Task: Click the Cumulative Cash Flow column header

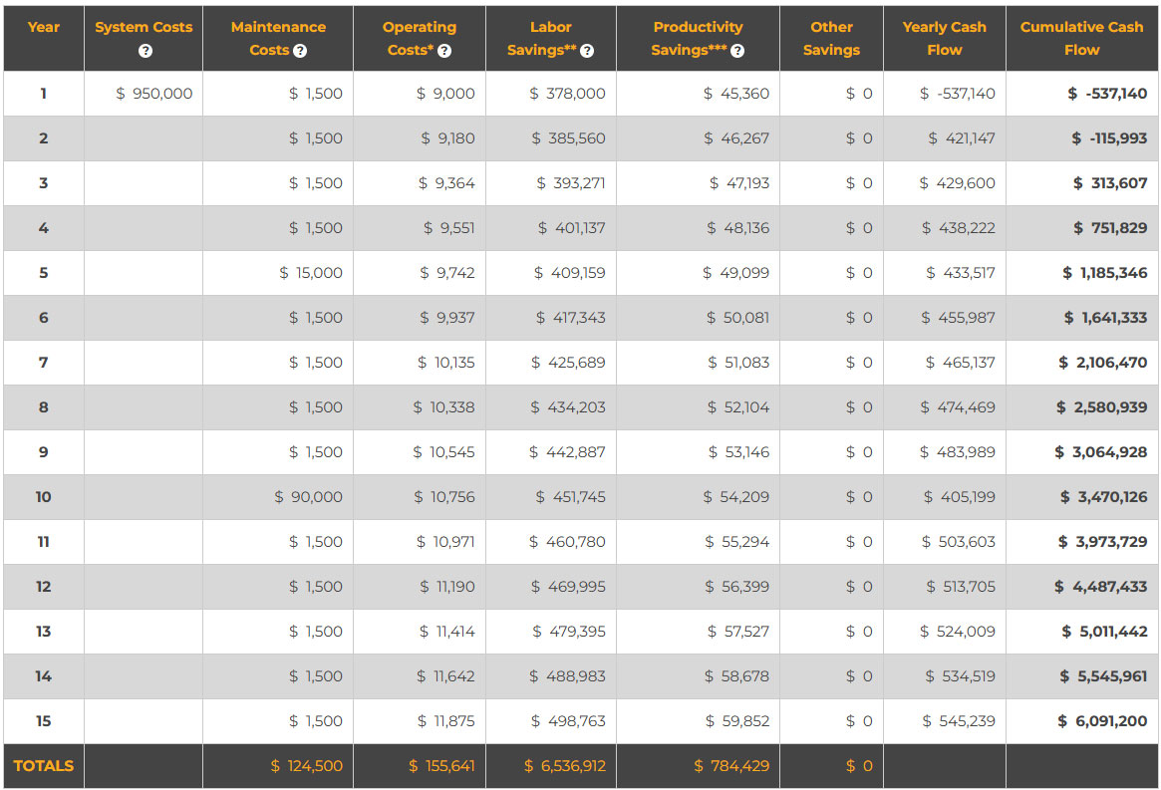Action: (1082, 39)
